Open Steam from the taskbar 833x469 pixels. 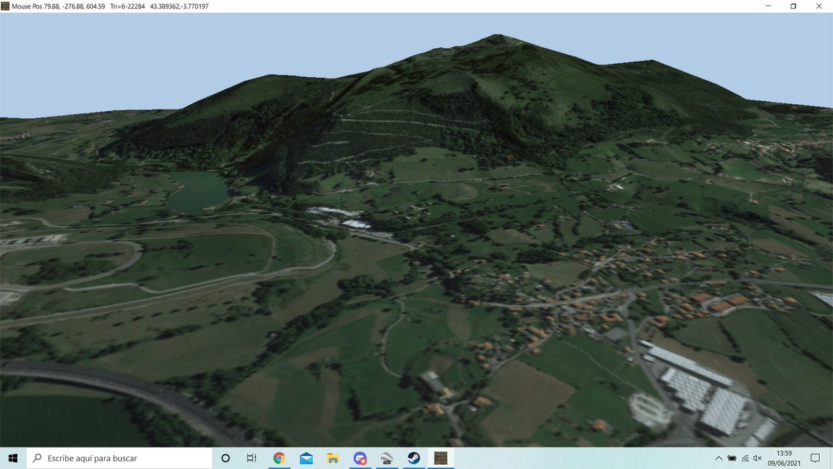tap(413, 458)
